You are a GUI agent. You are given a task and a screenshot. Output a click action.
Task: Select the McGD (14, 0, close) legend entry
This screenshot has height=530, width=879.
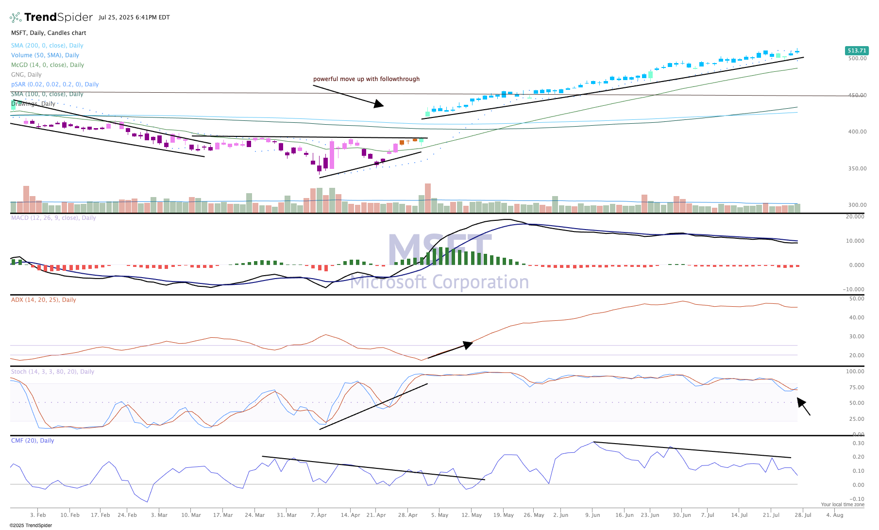click(x=48, y=65)
